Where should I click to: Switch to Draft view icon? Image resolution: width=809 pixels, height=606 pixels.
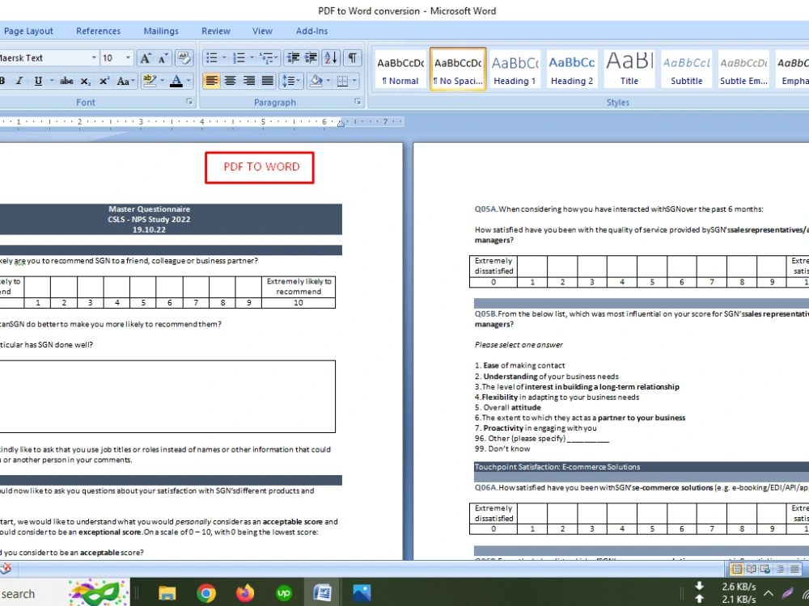coord(794,569)
